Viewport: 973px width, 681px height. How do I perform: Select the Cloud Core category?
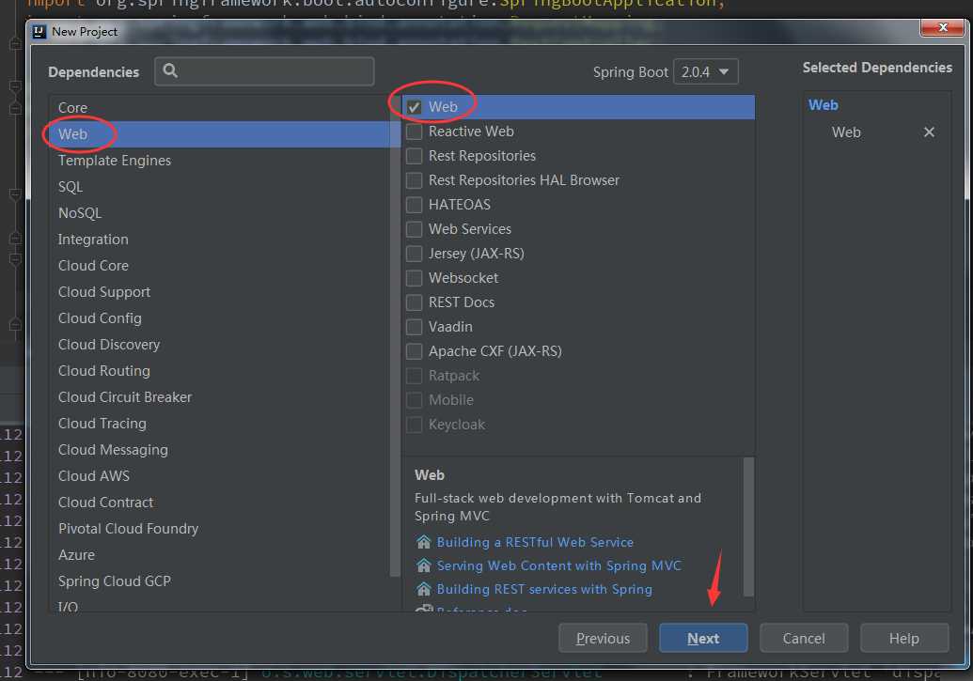click(x=220, y=266)
